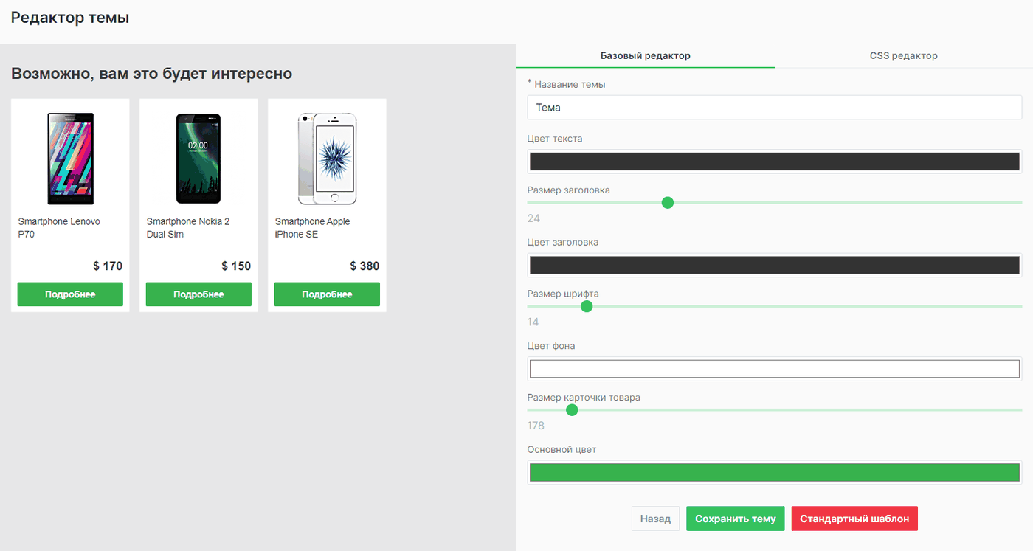Select the Базовый редактор tab
Image resolution: width=1033 pixels, height=551 pixels.
click(646, 55)
